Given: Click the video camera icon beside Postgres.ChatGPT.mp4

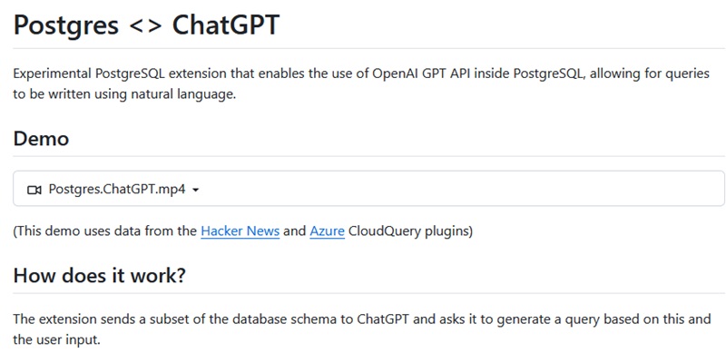Looking at the screenshot, I should [34, 190].
